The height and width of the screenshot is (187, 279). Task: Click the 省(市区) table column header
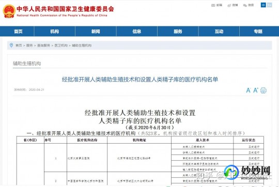click(30, 140)
